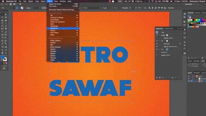Open the Apple menu
This screenshot has height=116, width=206.
[x=3, y=1]
